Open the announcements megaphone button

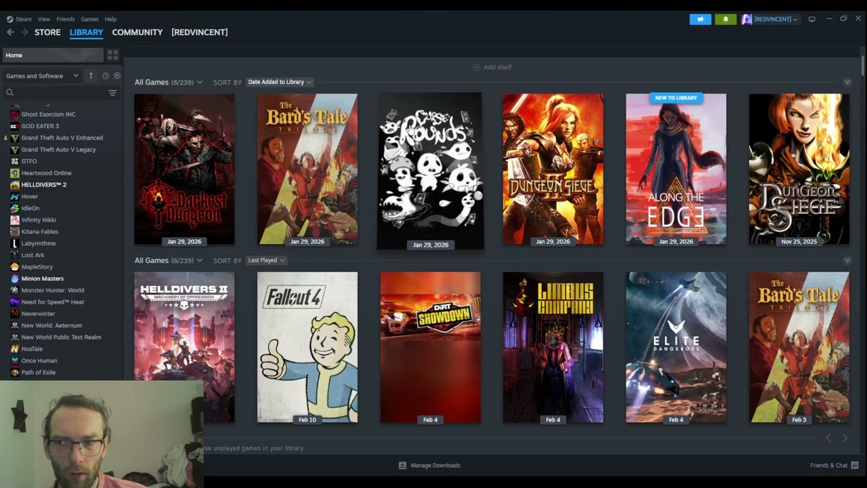(x=700, y=19)
